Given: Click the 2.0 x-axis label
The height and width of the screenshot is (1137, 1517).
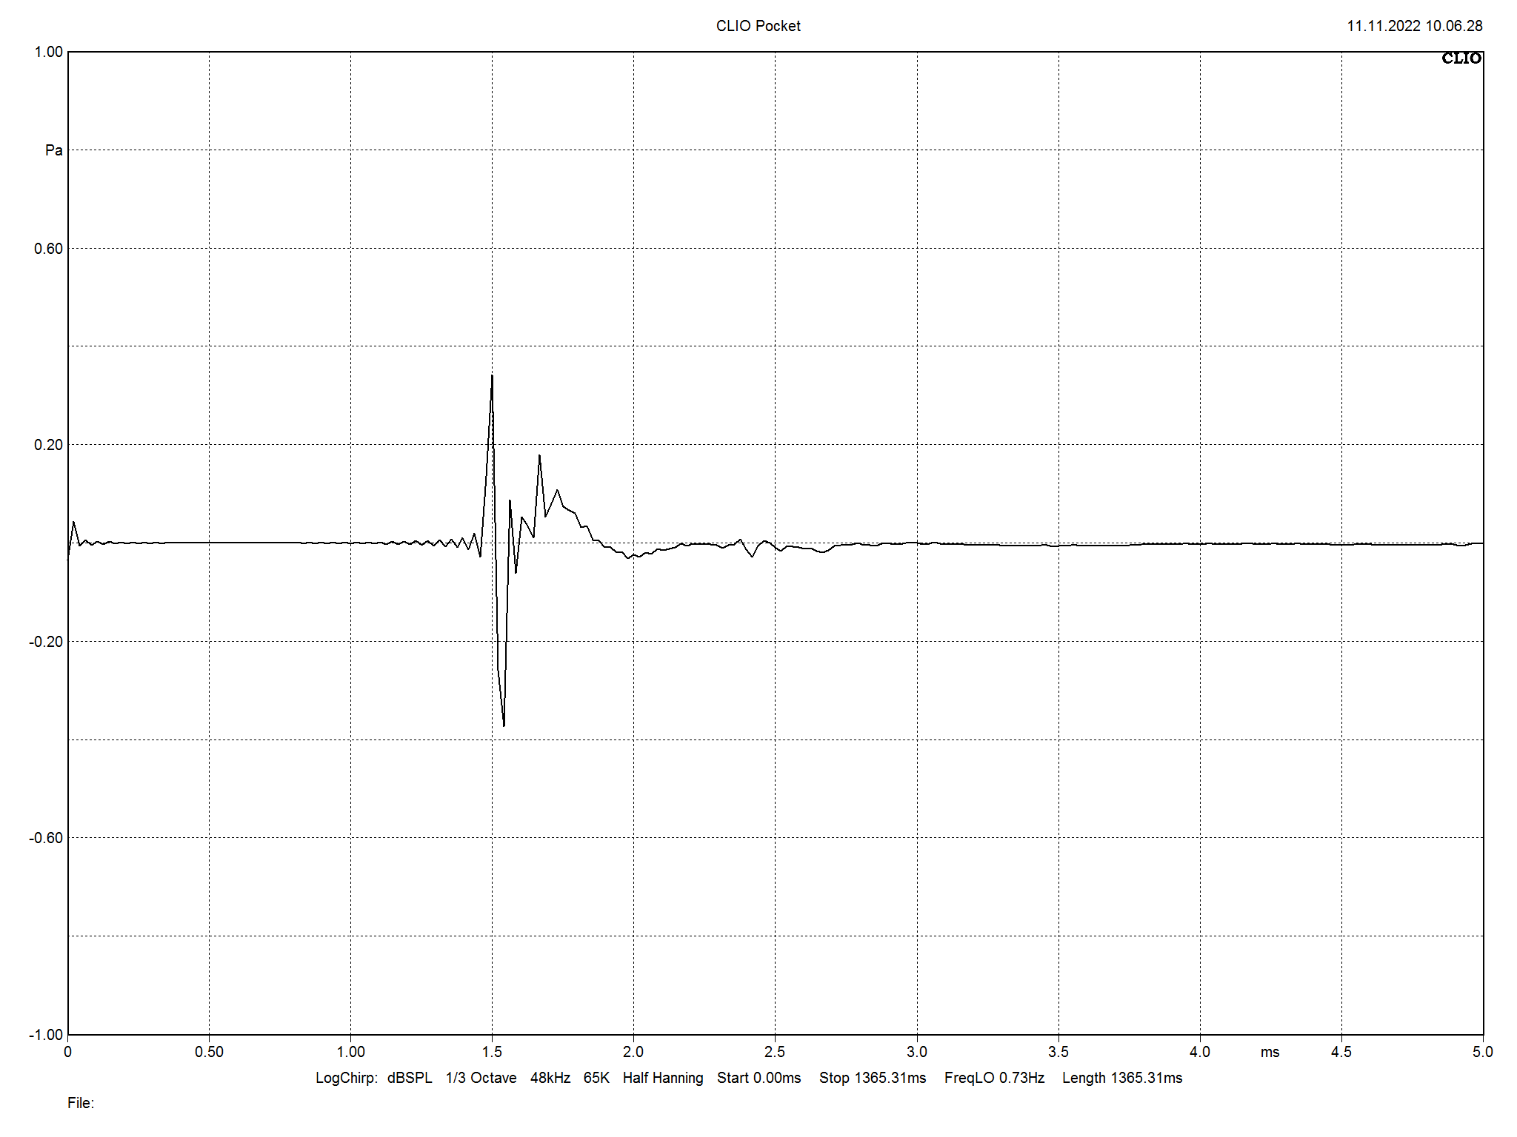Looking at the screenshot, I should 633,1052.
